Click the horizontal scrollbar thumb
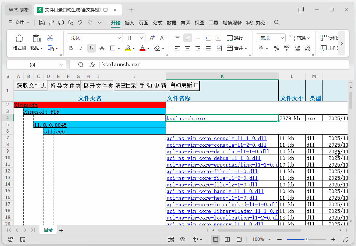 [x=259, y=230]
